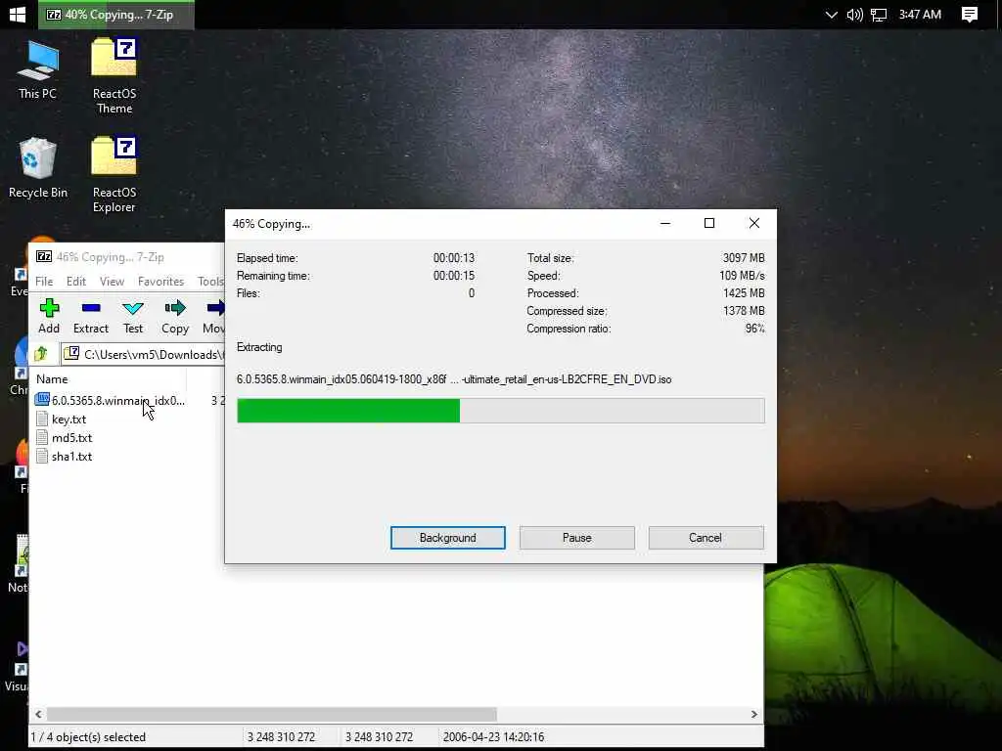Select the ReactOS Explorer archive icon
1002x751 pixels.
click(x=114, y=174)
